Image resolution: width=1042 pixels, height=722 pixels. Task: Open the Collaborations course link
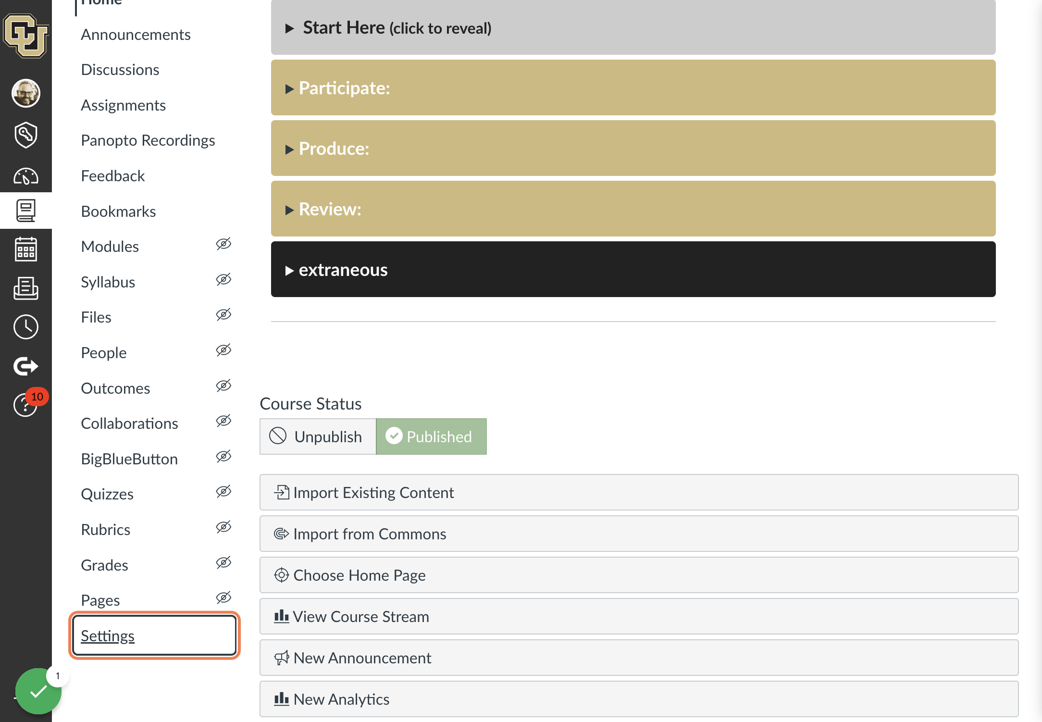pos(129,423)
